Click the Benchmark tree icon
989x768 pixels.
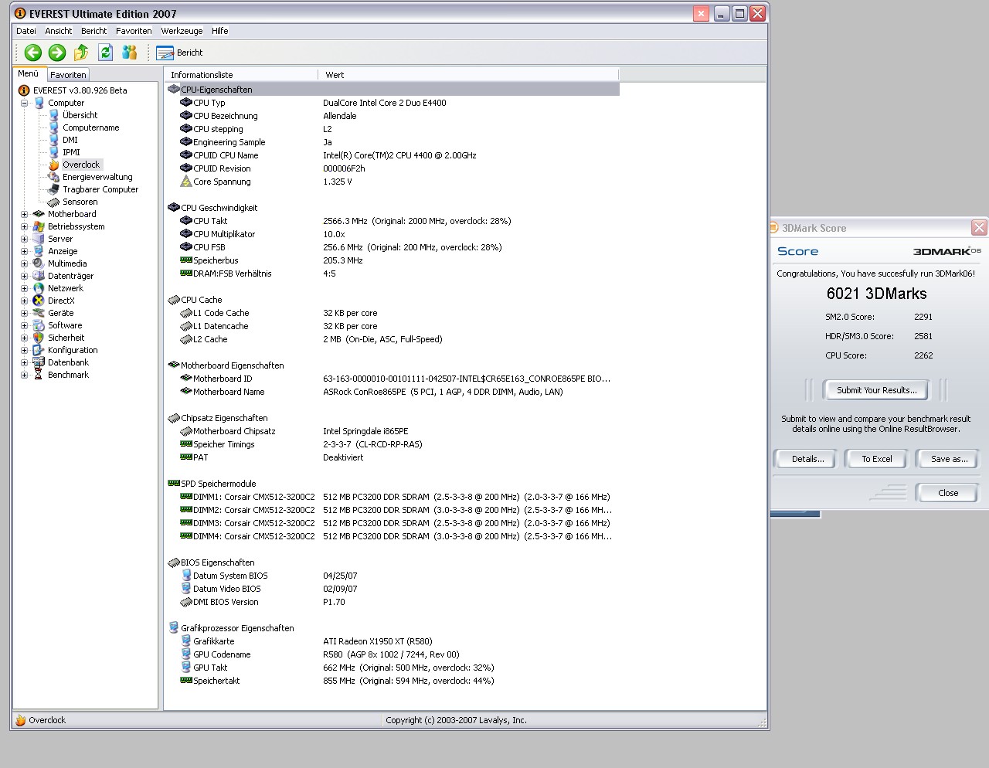39,375
